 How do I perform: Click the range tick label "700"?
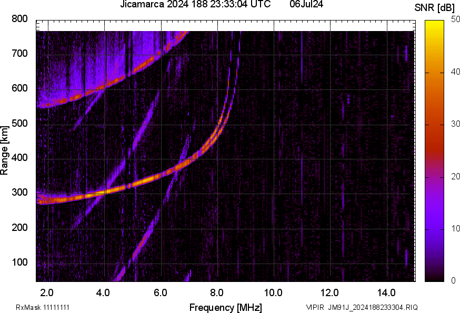[19, 53]
